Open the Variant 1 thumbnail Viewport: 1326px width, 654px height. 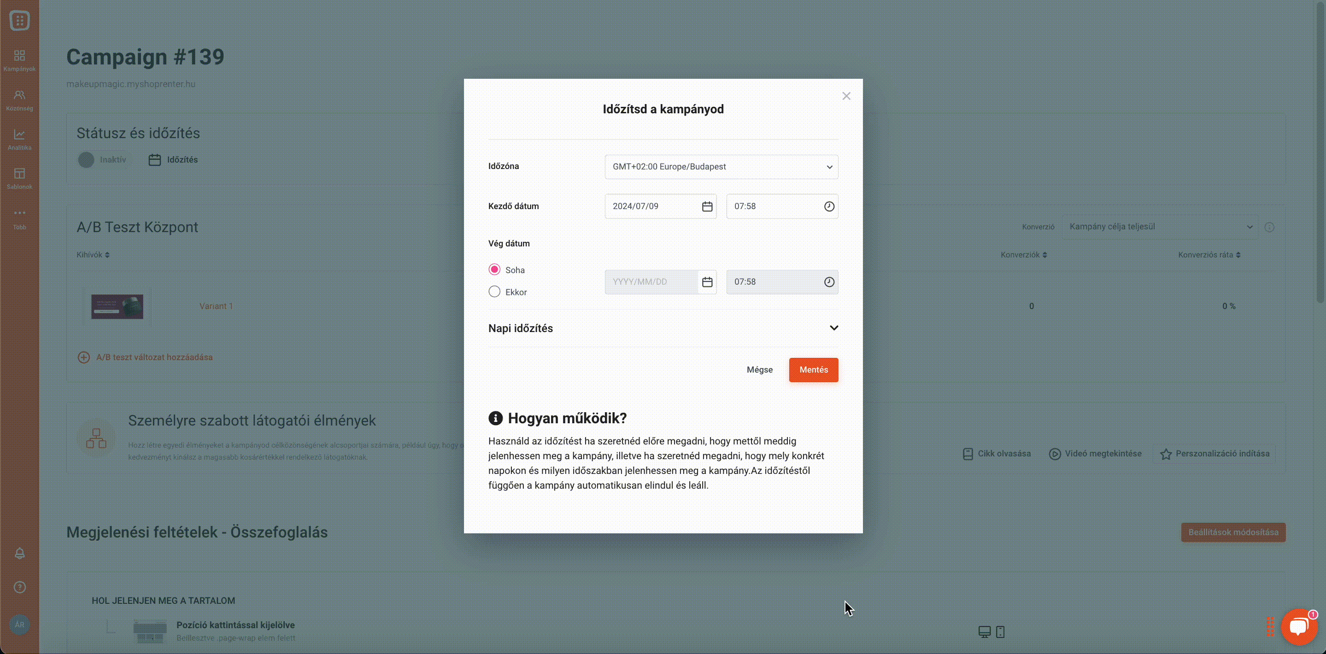point(117,307)
